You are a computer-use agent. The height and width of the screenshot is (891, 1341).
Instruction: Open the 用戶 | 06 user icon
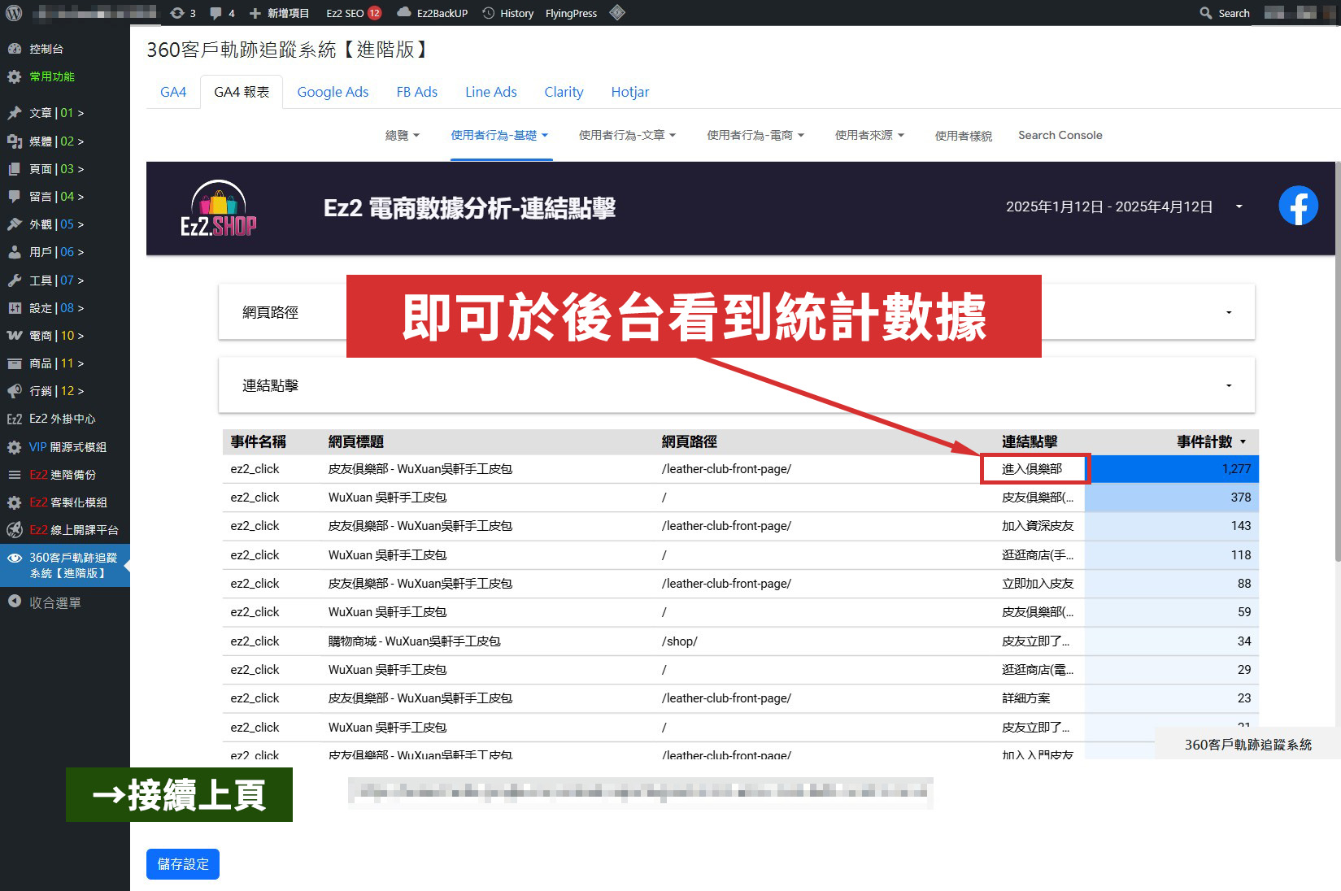pyautogui.click(x=15, y=252)
